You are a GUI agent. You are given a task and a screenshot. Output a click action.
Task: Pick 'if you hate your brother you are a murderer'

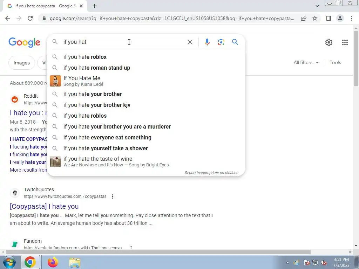pyautogui.click(x=146, y=127)
